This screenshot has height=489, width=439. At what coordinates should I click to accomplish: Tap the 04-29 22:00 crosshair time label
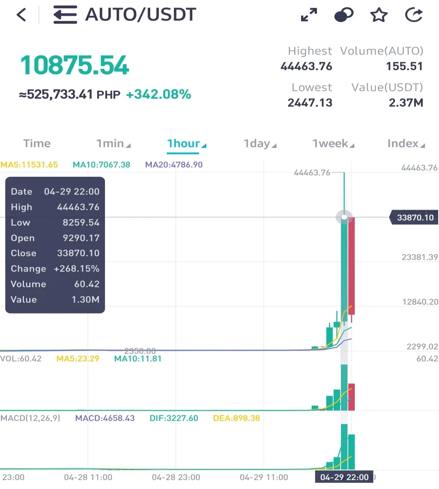pos(344,477)
